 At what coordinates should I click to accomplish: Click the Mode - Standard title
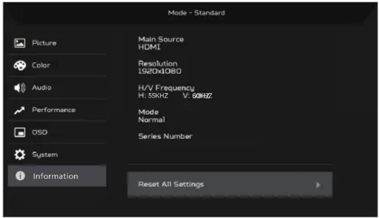tap(196, 13)
